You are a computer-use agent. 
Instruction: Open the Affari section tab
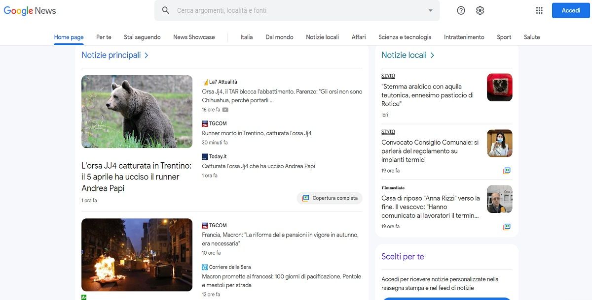(359, 37)
